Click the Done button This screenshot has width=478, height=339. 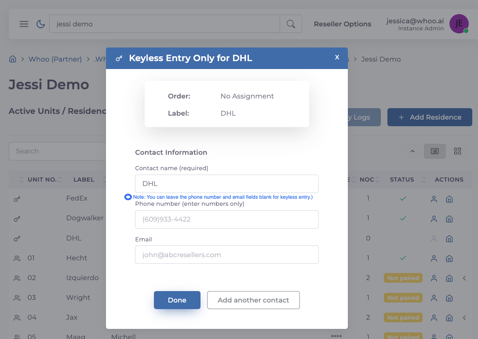(x=177, y=300)
